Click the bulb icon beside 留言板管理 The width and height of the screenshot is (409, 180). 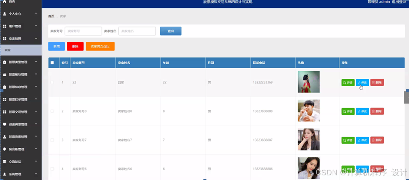[4, 149]
